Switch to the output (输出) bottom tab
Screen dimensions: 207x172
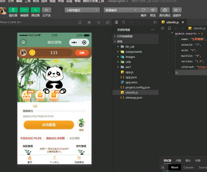point(188,160)
